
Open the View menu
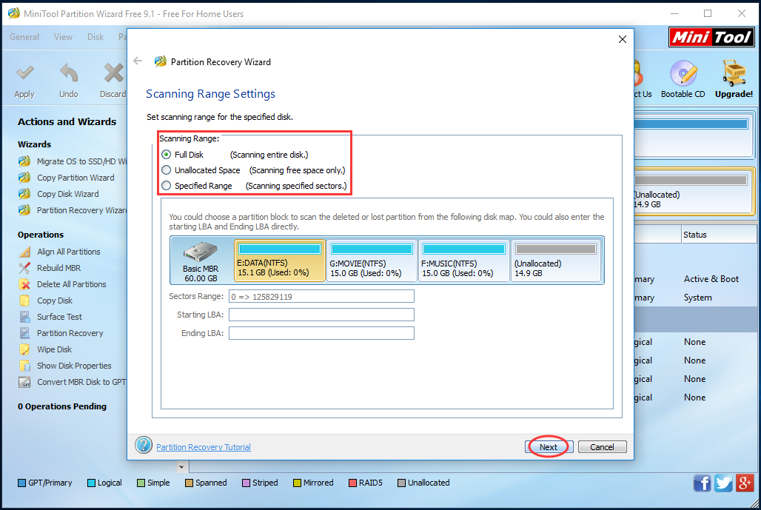(x=63, y=37)
